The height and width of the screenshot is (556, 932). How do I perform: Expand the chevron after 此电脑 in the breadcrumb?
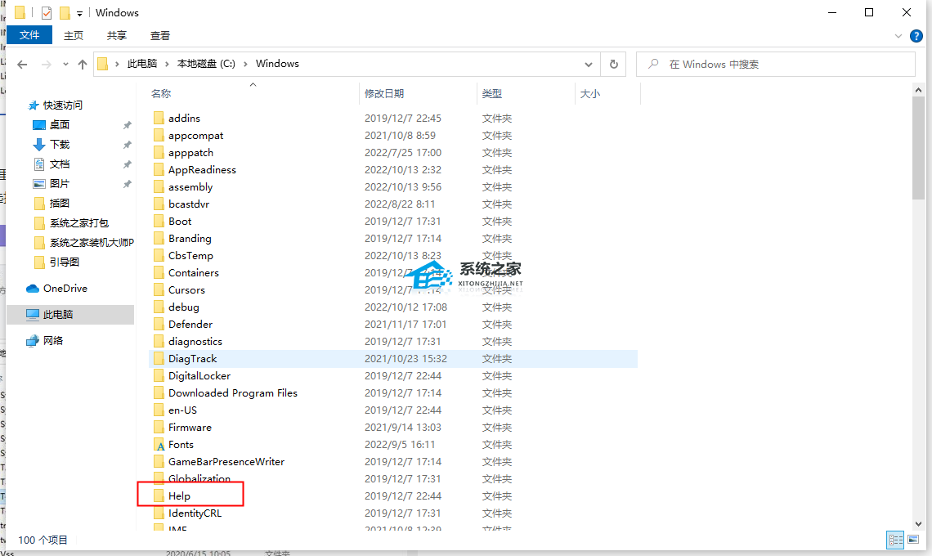coord(167,65)
